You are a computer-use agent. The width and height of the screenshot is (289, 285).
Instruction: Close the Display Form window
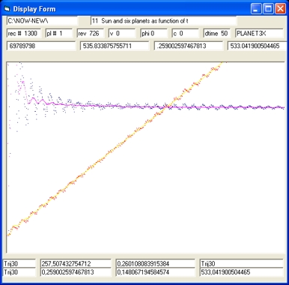(280, 9)
